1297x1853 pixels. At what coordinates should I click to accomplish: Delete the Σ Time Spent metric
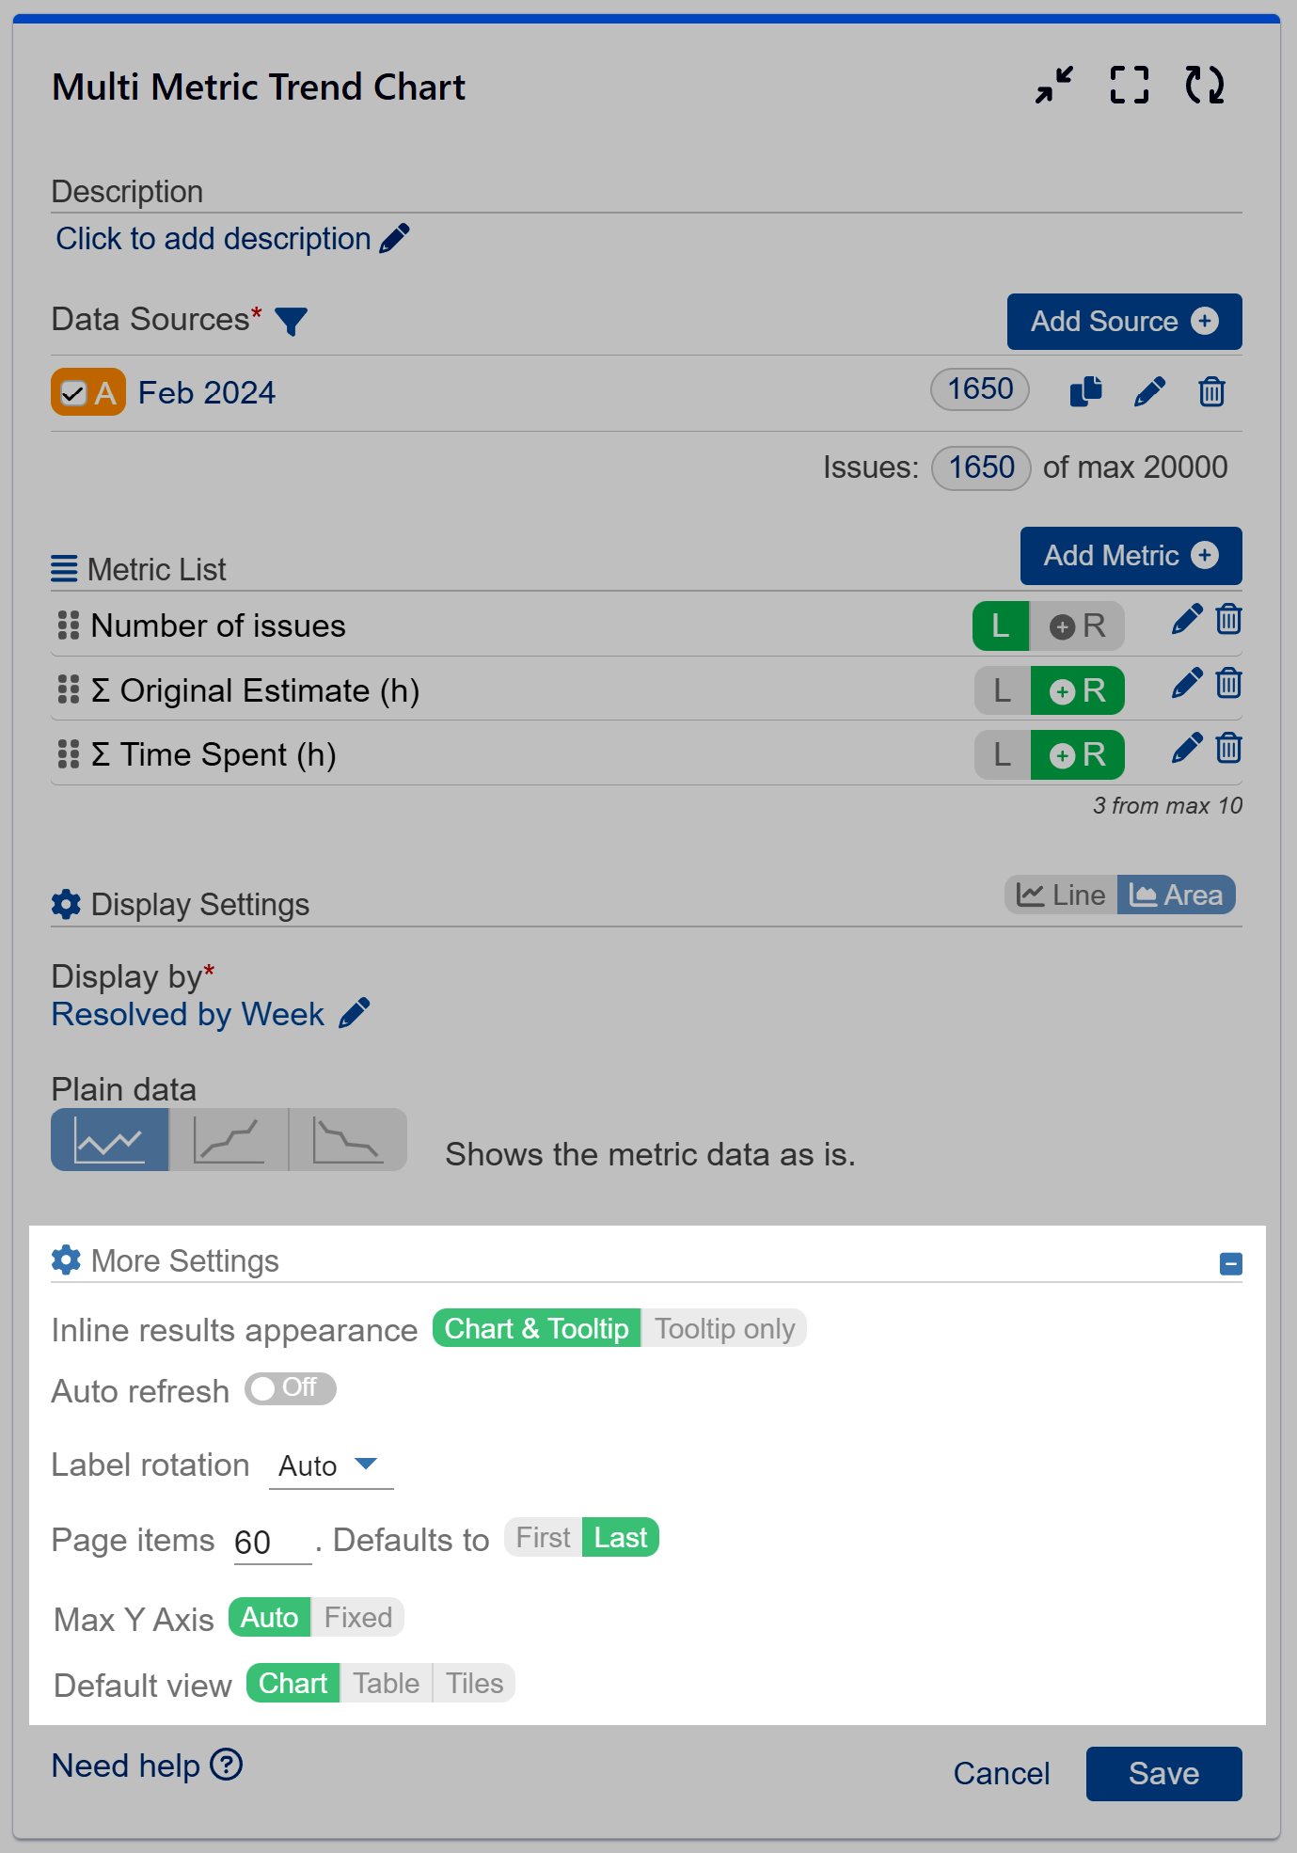pyautogui.click(x=1228, y=748)
